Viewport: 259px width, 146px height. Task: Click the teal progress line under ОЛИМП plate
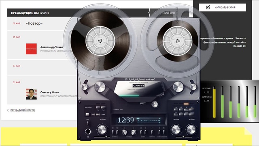point(129,96)
